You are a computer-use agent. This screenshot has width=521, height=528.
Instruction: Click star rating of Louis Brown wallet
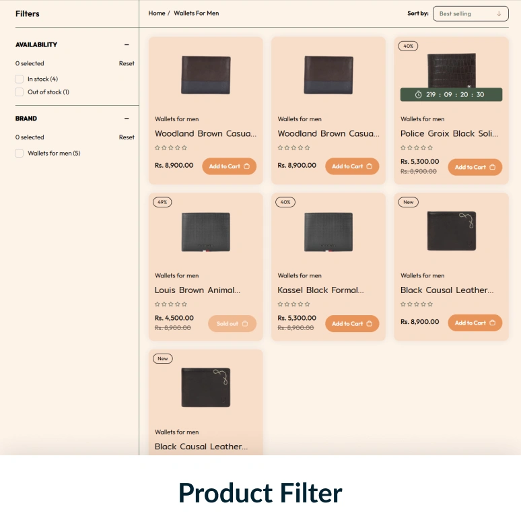click(171, 304)
